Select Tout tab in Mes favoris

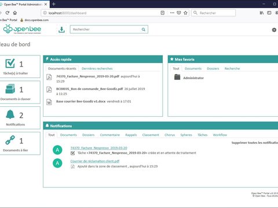(x=176, y=69)
